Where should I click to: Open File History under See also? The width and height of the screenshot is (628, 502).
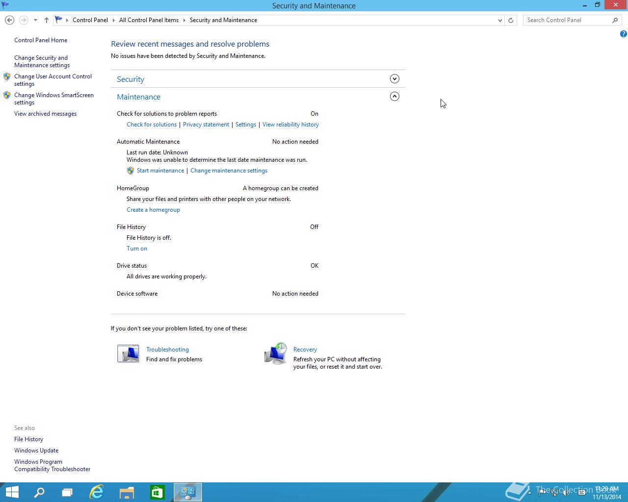28,439
